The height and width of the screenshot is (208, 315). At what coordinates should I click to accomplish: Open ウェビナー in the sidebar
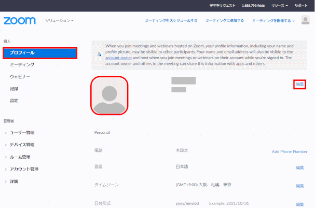(x=20, y=76)
